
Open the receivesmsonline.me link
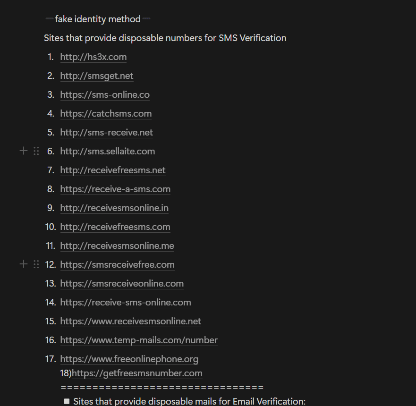click(117, 246)
